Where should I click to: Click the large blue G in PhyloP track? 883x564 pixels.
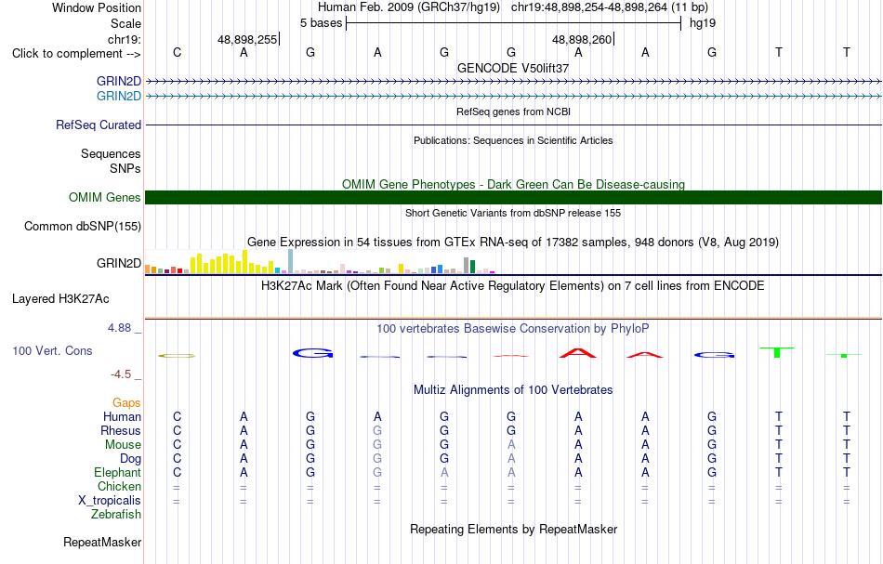tap(312, 353)
